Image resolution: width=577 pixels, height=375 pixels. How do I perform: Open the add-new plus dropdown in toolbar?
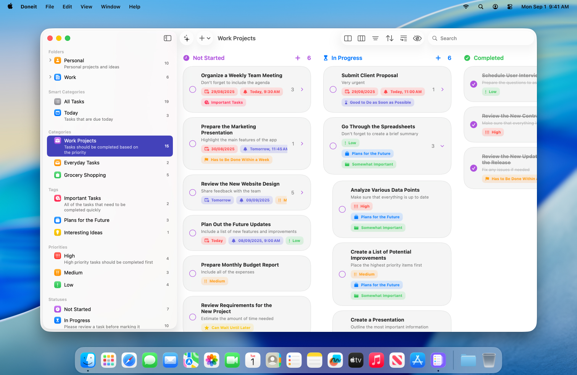(x=205, y=38)
